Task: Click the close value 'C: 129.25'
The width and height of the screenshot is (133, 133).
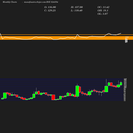Action: (50, 11)
